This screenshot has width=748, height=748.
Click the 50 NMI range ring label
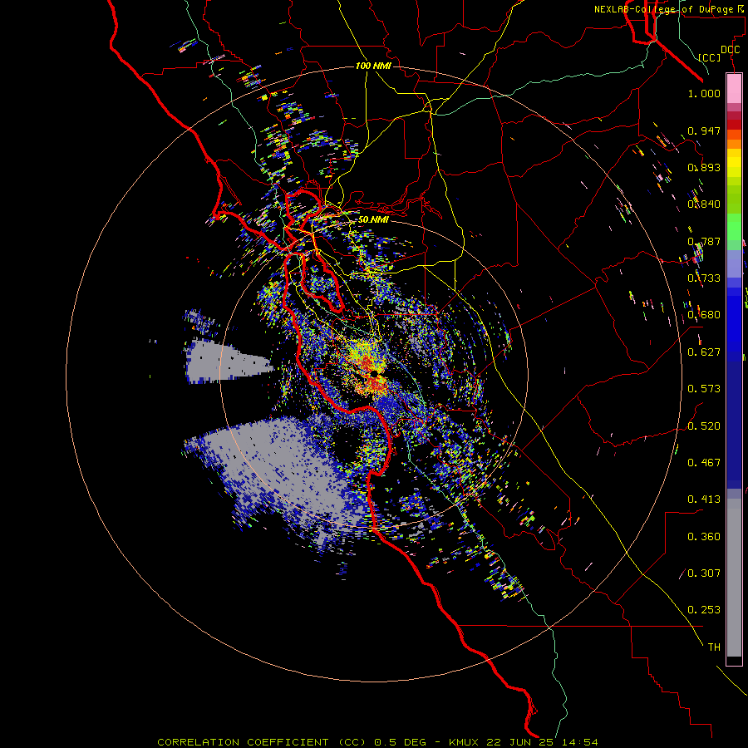pyautogui.click(x=373, y=219)
